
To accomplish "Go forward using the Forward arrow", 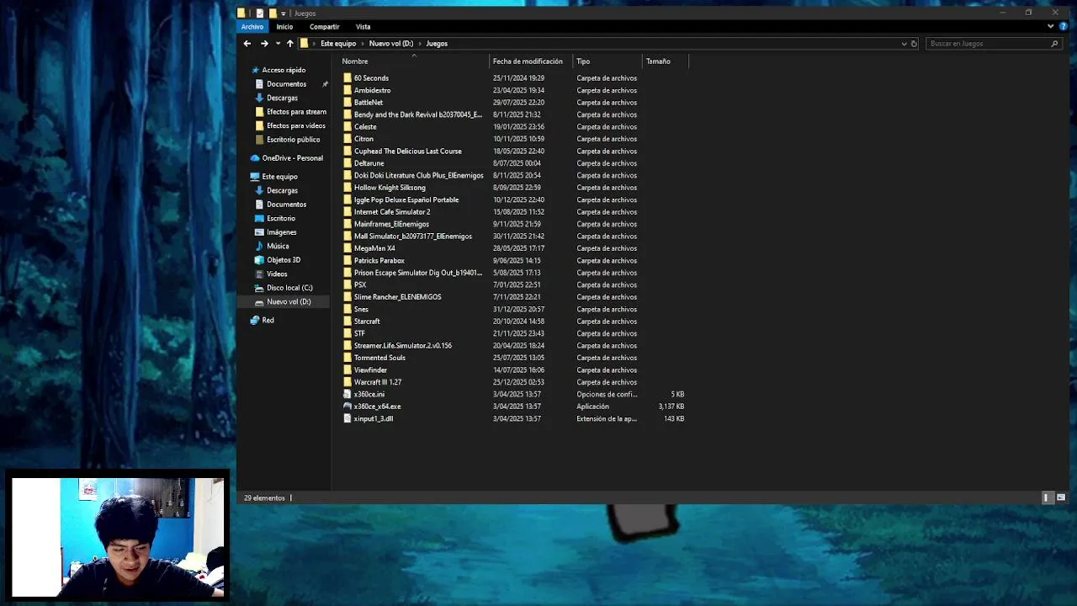I will point(264,44).
